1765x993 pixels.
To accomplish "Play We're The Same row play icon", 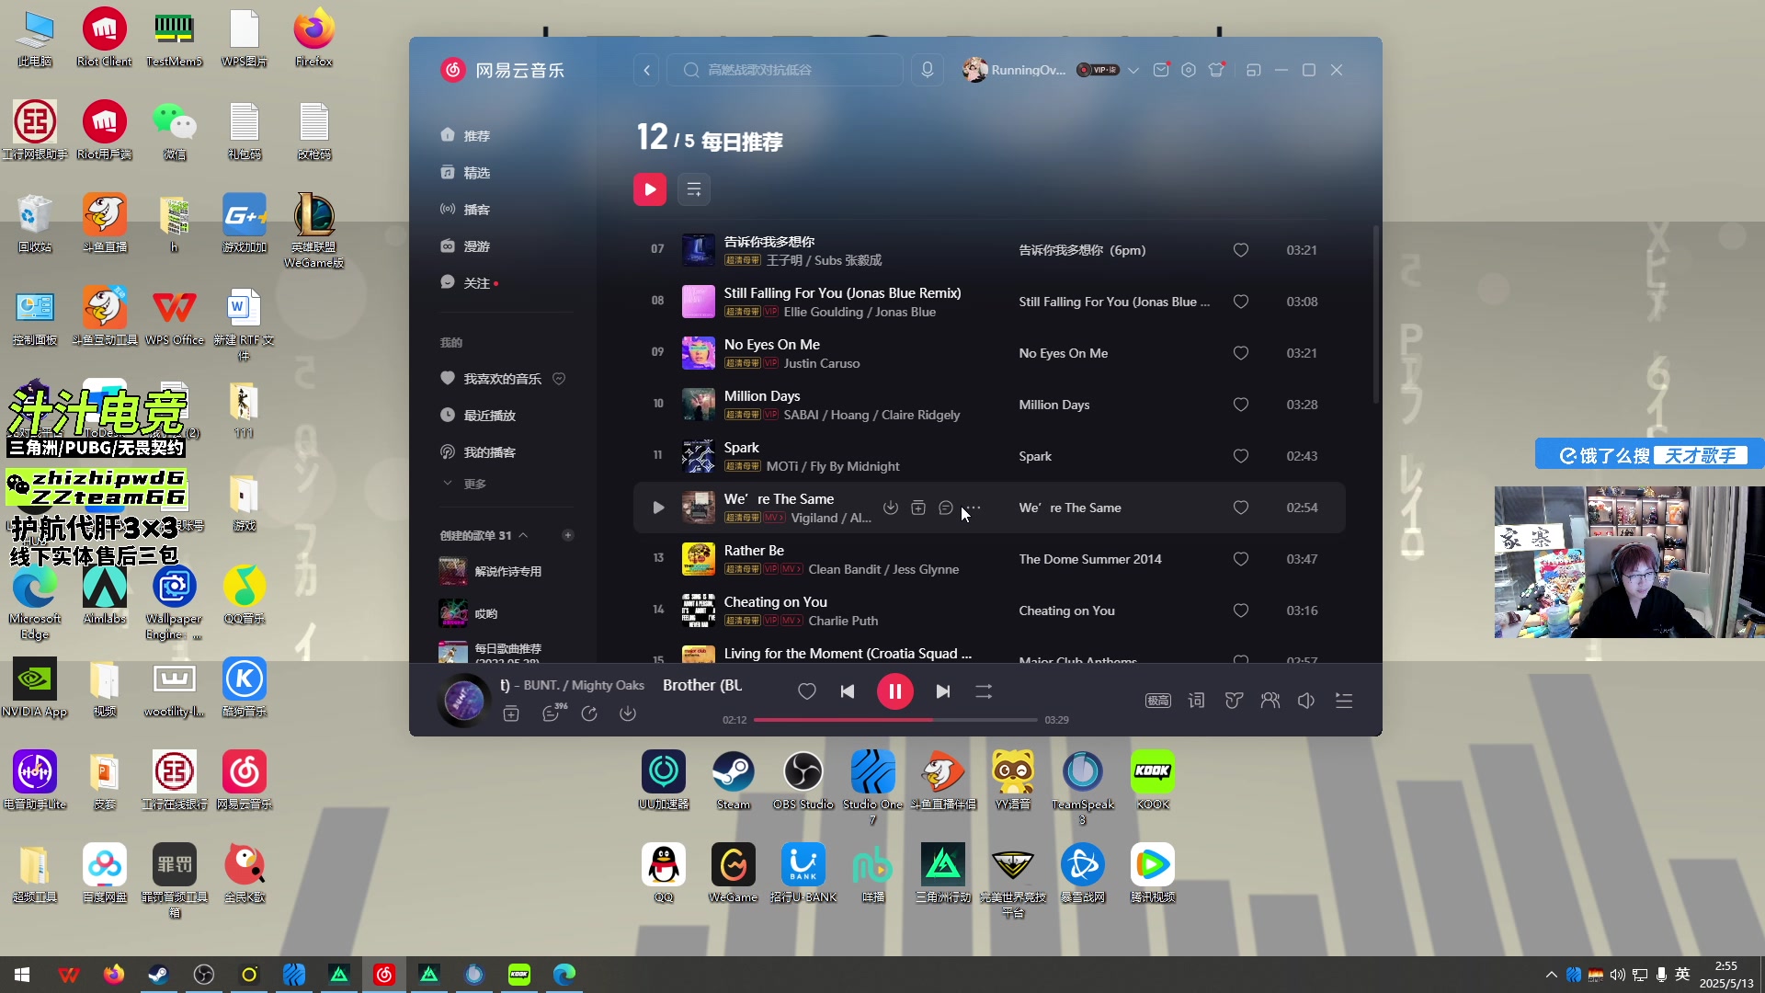I will coord(658,508).
